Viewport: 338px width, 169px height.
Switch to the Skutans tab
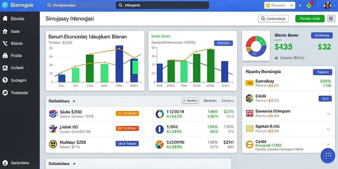click(x=227, y=100)
